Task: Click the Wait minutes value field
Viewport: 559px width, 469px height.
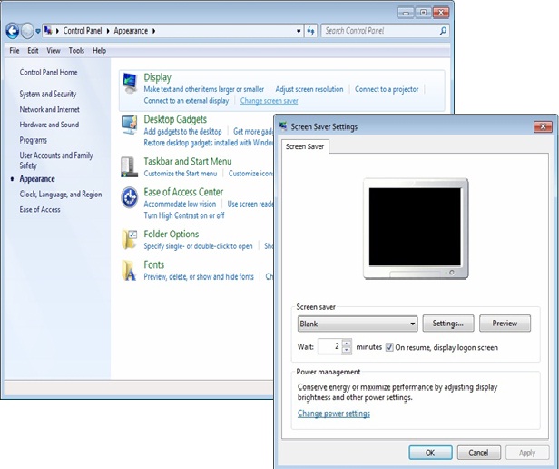Action: pos(329,346)
